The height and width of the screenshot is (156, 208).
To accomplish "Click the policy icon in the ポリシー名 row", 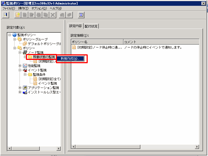I will [x=74, y=47].
